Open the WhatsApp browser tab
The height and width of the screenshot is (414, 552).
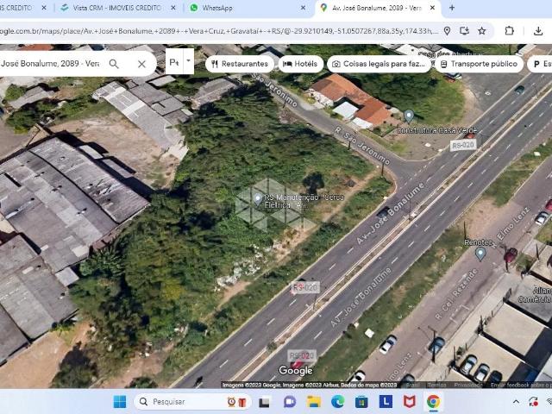tap(216, 8)
